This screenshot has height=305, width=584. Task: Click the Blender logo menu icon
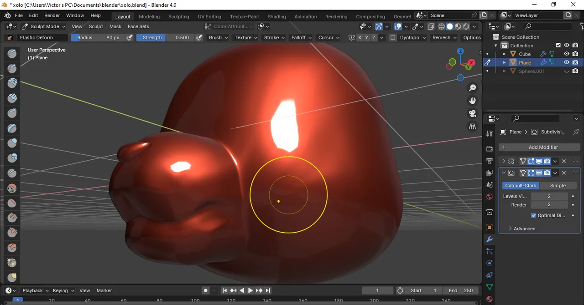pyautogui.click(x=8, y=15)
